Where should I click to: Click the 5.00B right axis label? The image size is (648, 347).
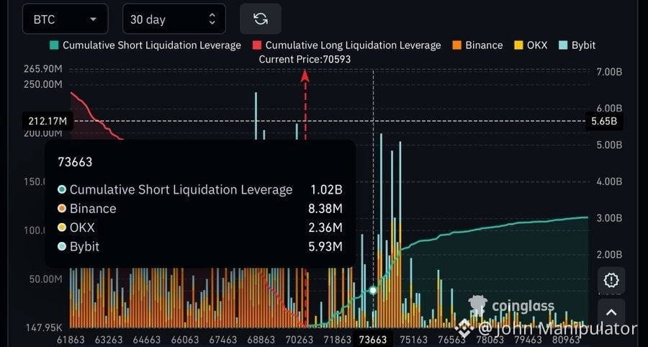pos(608,145)
